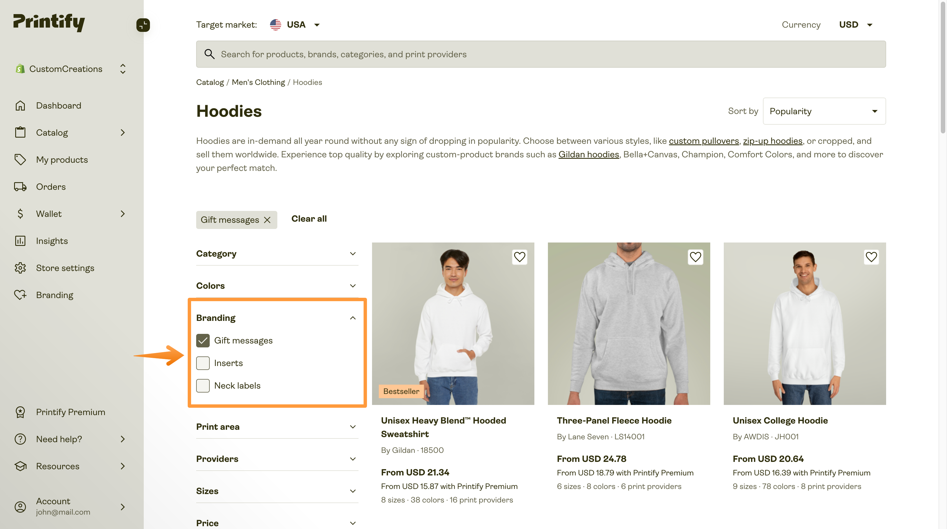
Task: Check the Neck labels checkbox
Action: [203, 385]
